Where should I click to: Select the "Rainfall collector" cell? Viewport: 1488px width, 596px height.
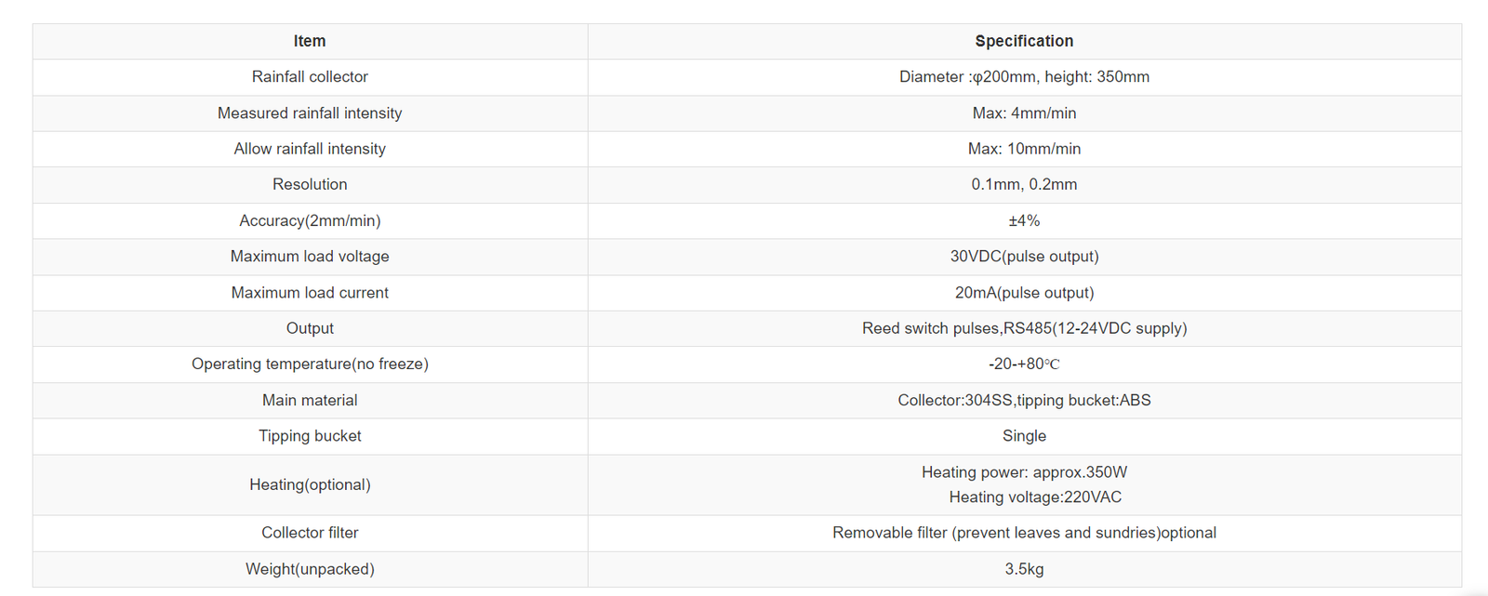click(x=310, y=77)
